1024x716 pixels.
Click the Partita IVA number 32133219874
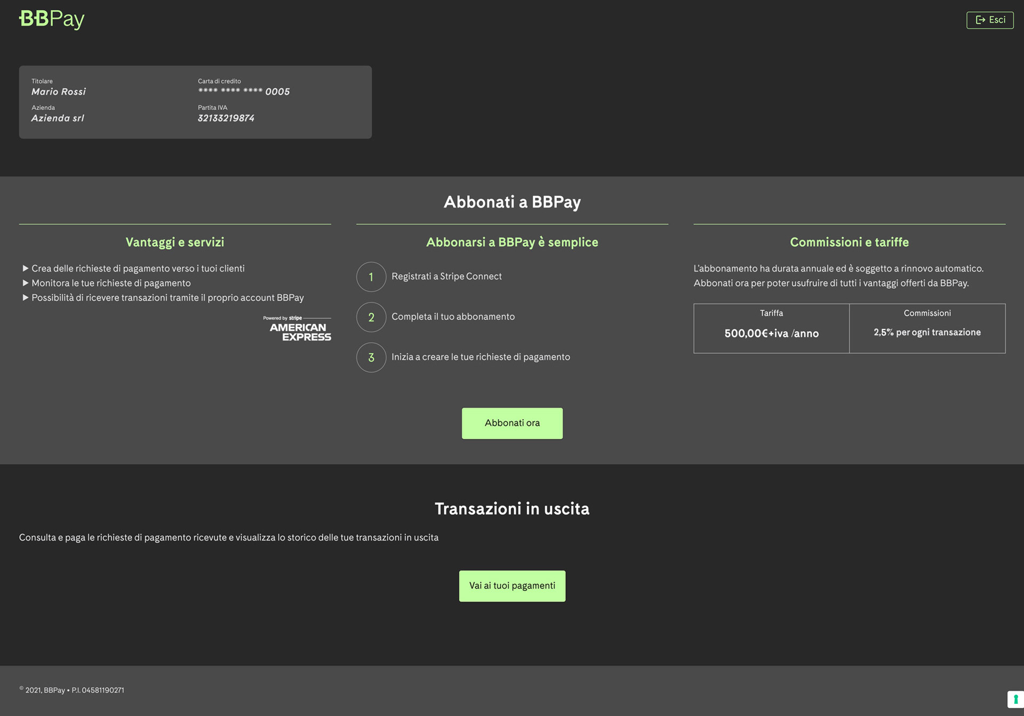coord(226,118)
